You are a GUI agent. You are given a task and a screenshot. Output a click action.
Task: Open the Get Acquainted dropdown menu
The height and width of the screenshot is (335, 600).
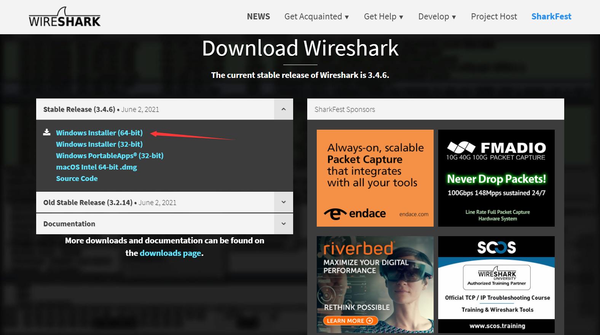316,16
